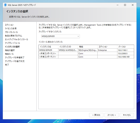
Task: Minimize the SQL Server setup window
Action: tap(118, 5)
